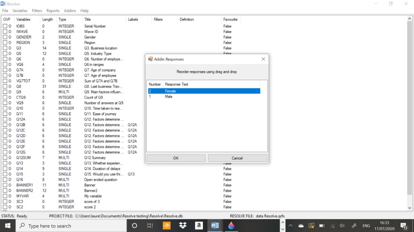Select 'Q11. Ease of journey' title
Screen dimensions: 414x232
100,114
